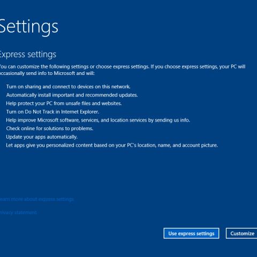Select 'Check online for solutions to problems' line
The width and height of the screenshot is (257, 257).
(x=50, y=128)
